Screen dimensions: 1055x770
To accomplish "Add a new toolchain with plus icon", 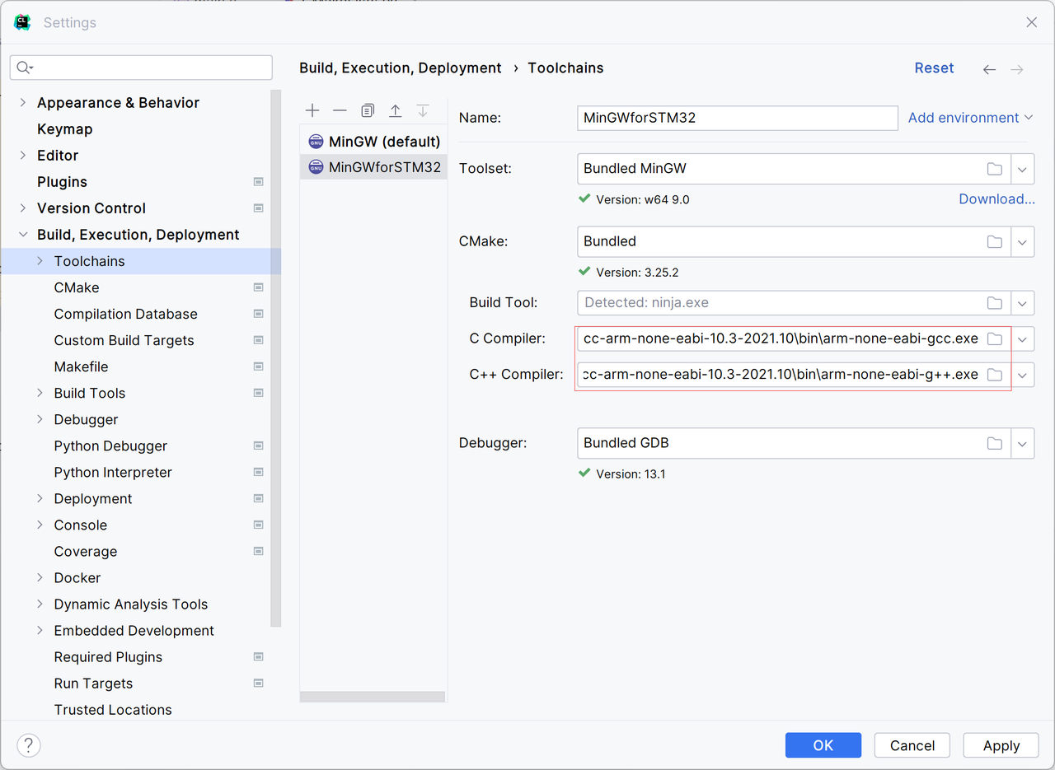I will coord(312,110).
